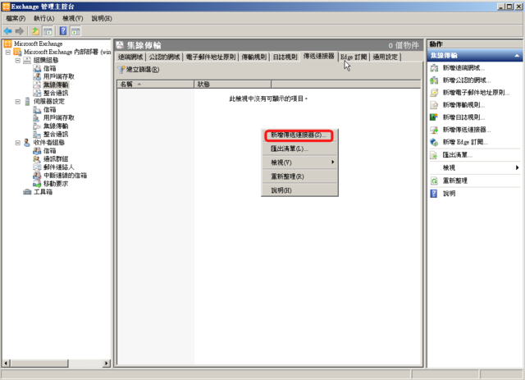Click the 新增公認的網域 action icon
Viewport: 525px width, 380px height.
(434, 80)
